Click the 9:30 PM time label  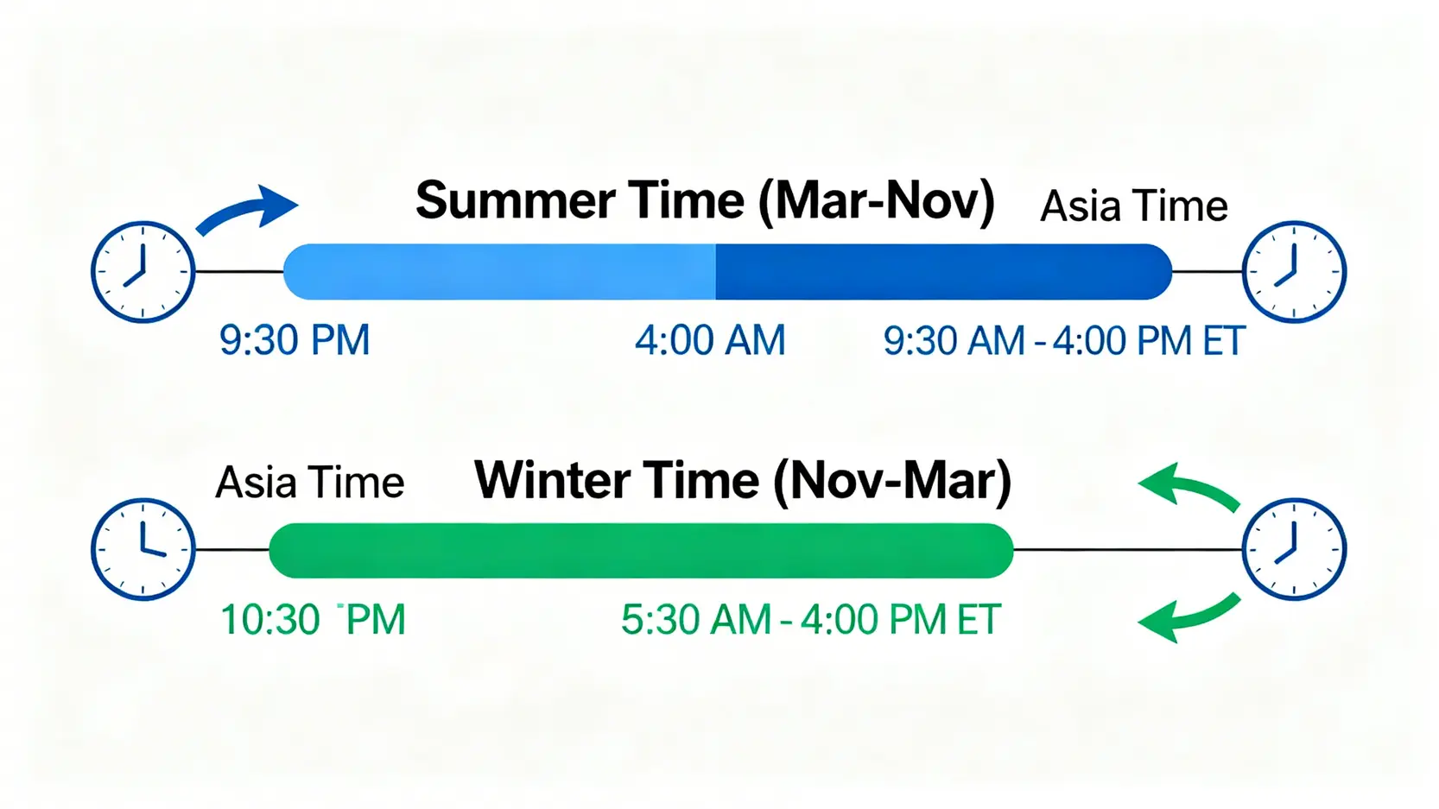coord(295,340)
